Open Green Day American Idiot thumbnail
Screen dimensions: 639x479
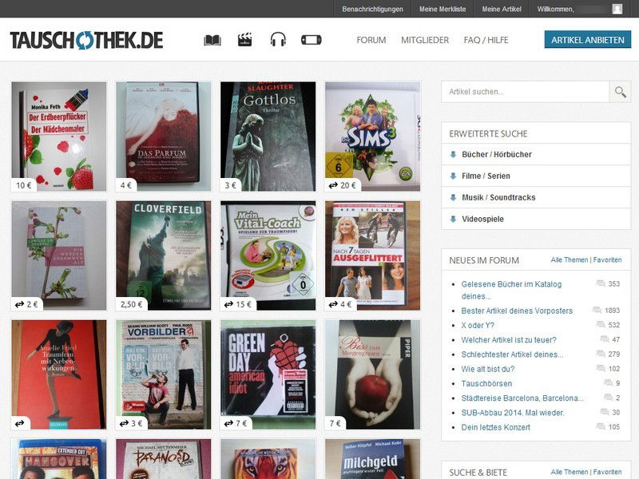pyautogui.click(x=268, y=374)
